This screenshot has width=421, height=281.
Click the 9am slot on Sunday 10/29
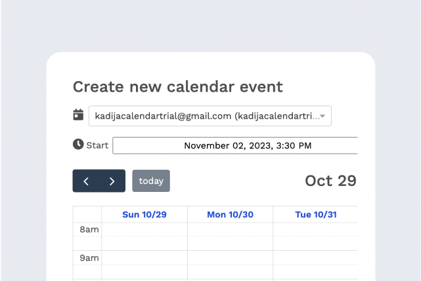coord(144,257)
